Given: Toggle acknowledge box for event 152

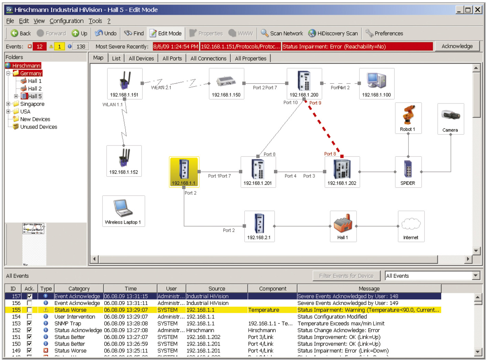Looking at the screenshot, I should click(x=30, y=330).
